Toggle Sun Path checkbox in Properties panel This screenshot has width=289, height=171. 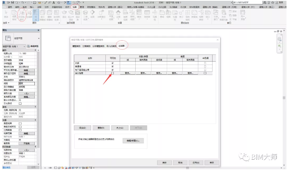[x=20, y=104]
